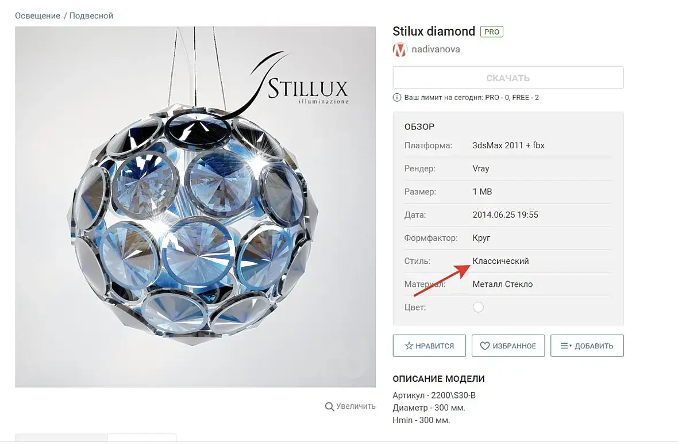
Task: Click the heart icon in Избранное button
Action: tap(485, 346)
